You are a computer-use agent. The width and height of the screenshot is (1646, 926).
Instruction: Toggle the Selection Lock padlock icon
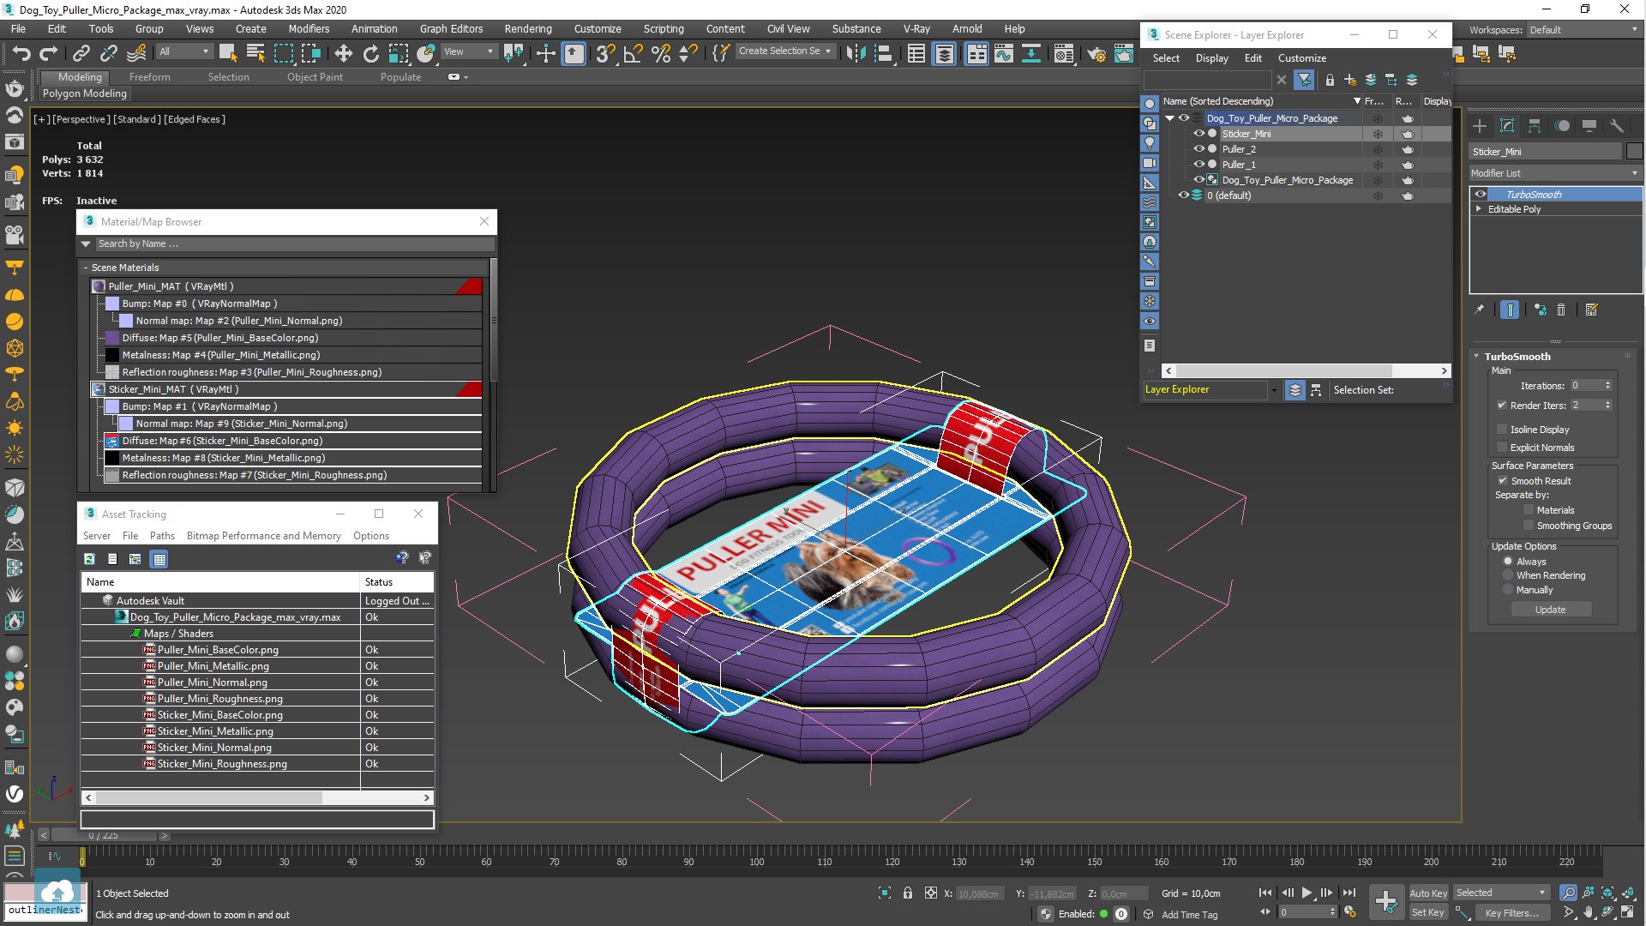tap(908, 893)
